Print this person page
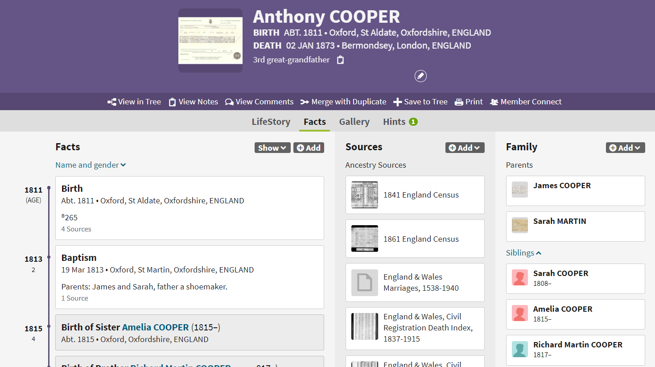 pyautogui.click(x=469, y=102)
